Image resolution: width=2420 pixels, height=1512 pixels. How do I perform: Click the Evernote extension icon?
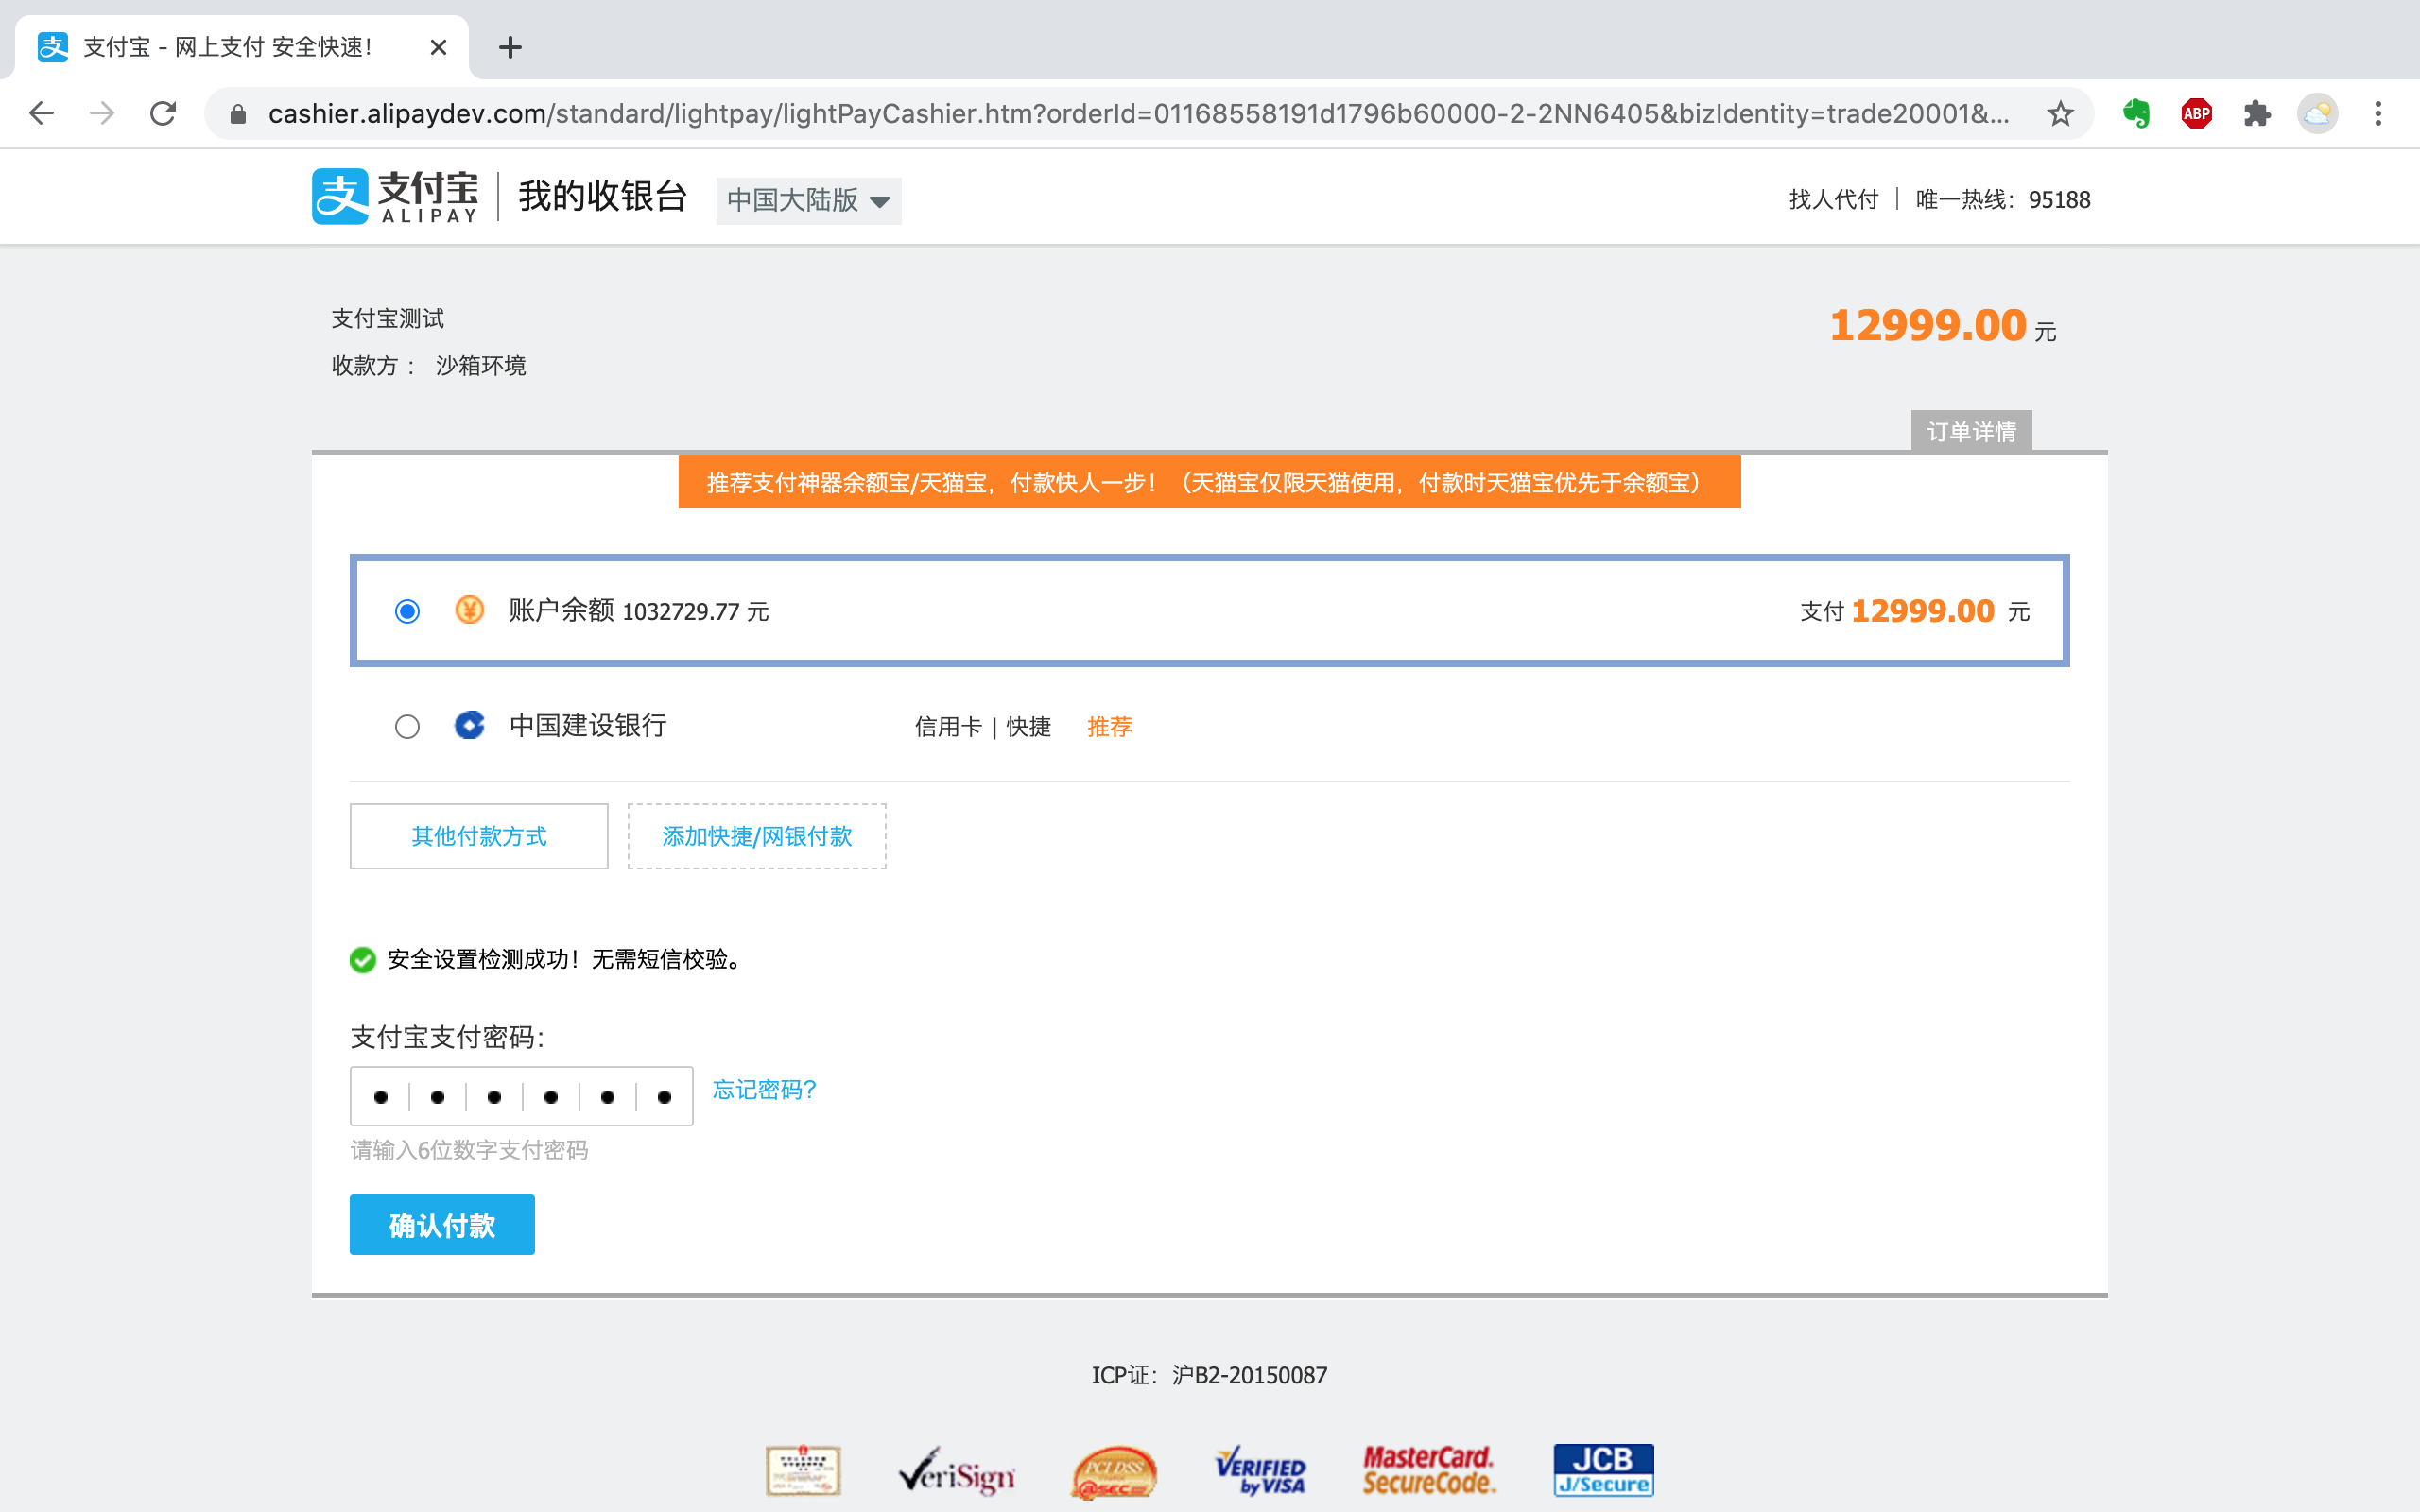tap(2136, 114)
